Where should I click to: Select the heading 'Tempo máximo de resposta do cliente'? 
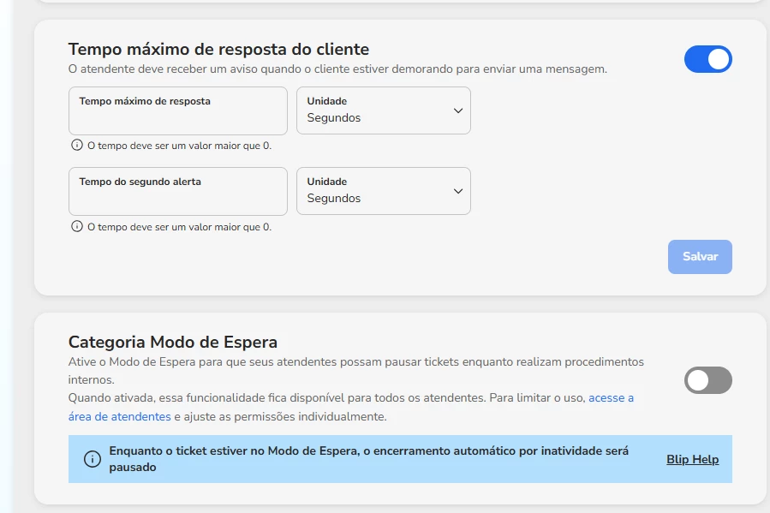218,49
